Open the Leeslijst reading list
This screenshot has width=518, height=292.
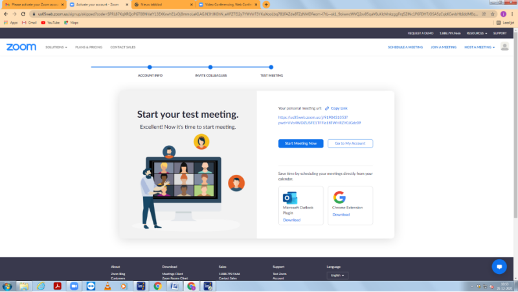click(506, 23)
